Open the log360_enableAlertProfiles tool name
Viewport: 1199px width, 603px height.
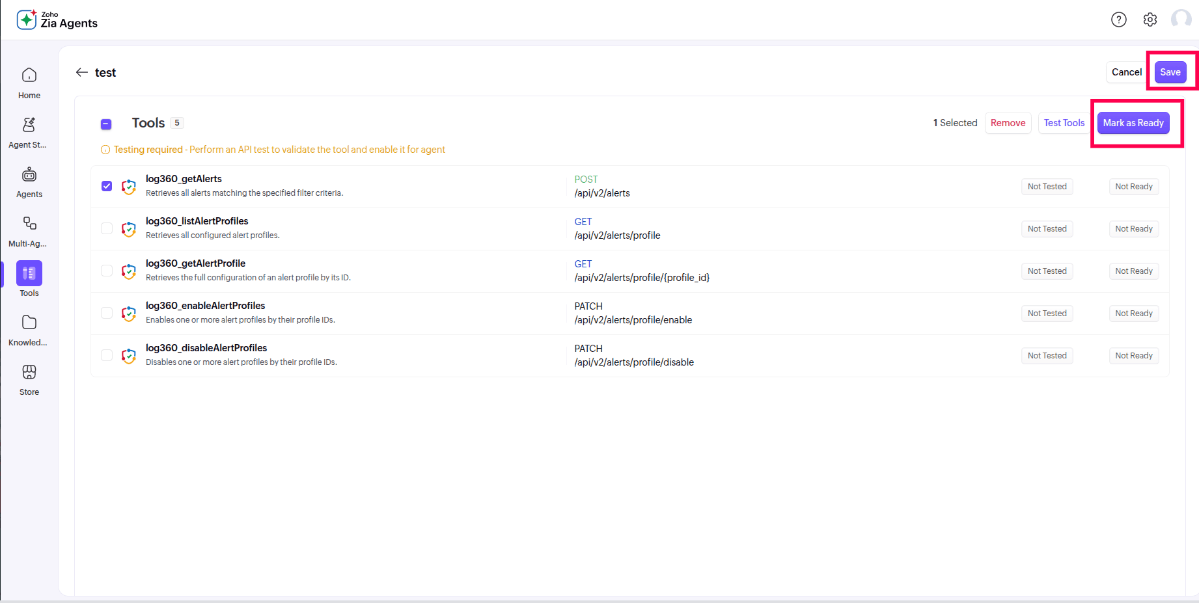point(205,306)
